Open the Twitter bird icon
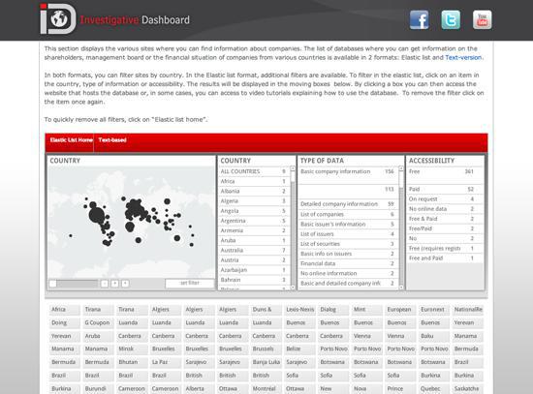Viewport: 533px width, 394px height. [451, 20]
